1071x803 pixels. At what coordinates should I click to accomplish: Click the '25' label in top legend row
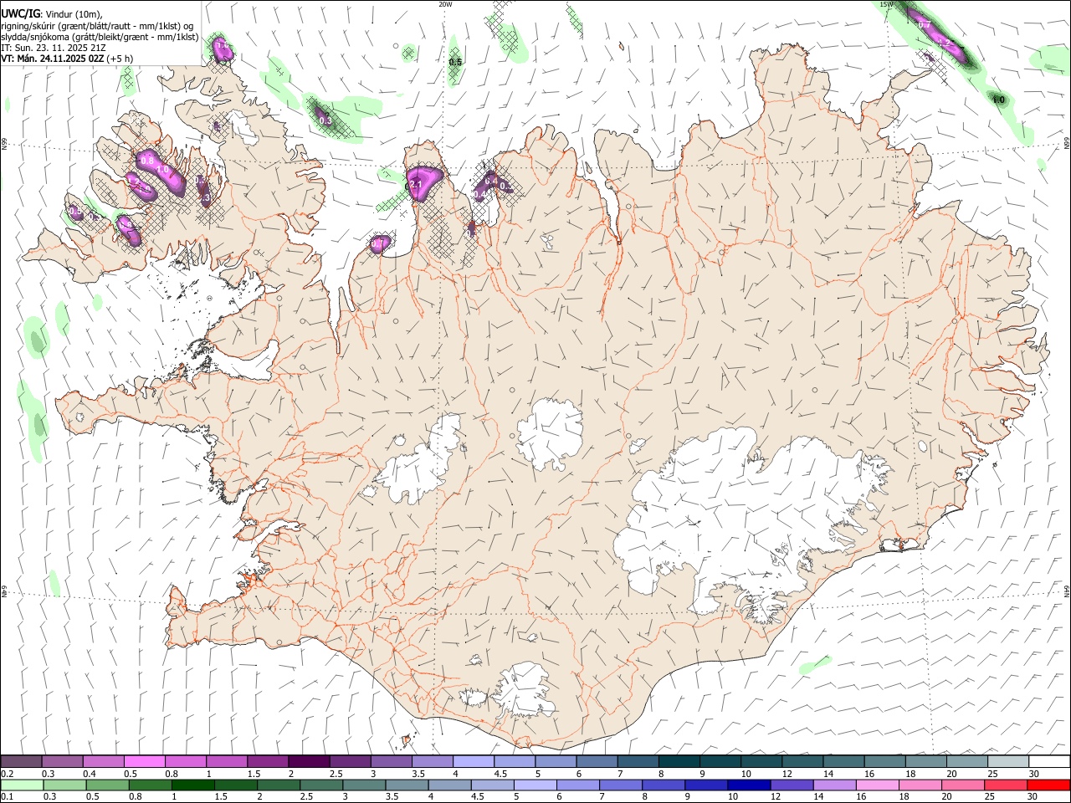pyautogui.click(x=992, y=774)
